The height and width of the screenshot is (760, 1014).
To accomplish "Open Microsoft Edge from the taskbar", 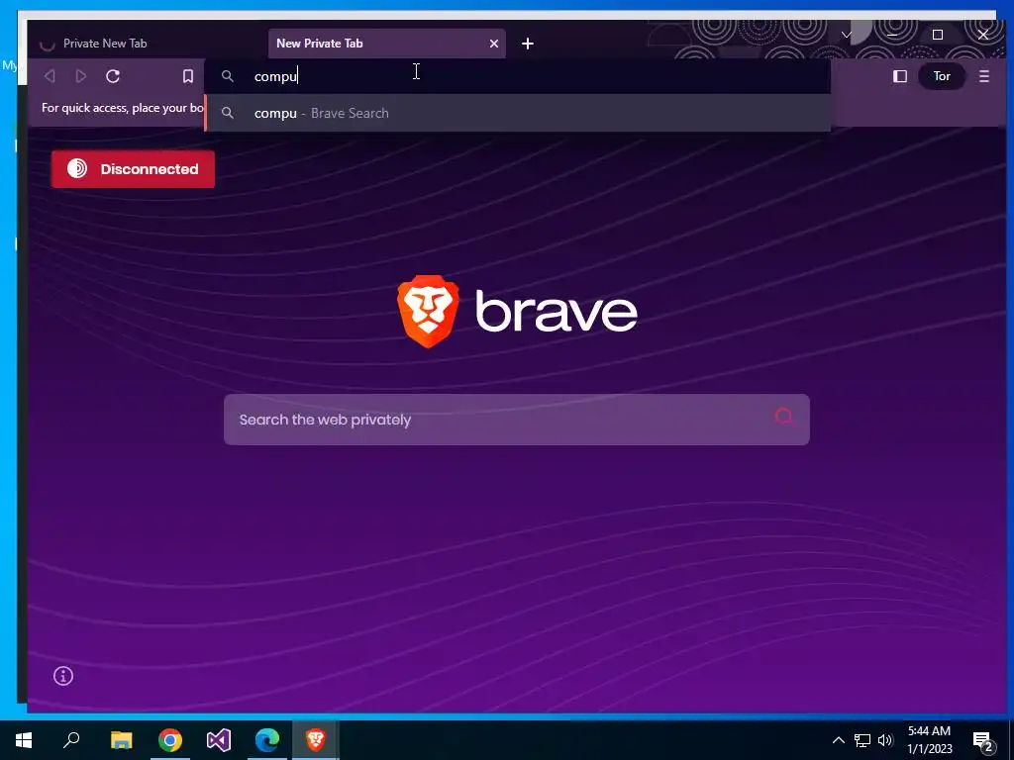I will click(267, 740).
